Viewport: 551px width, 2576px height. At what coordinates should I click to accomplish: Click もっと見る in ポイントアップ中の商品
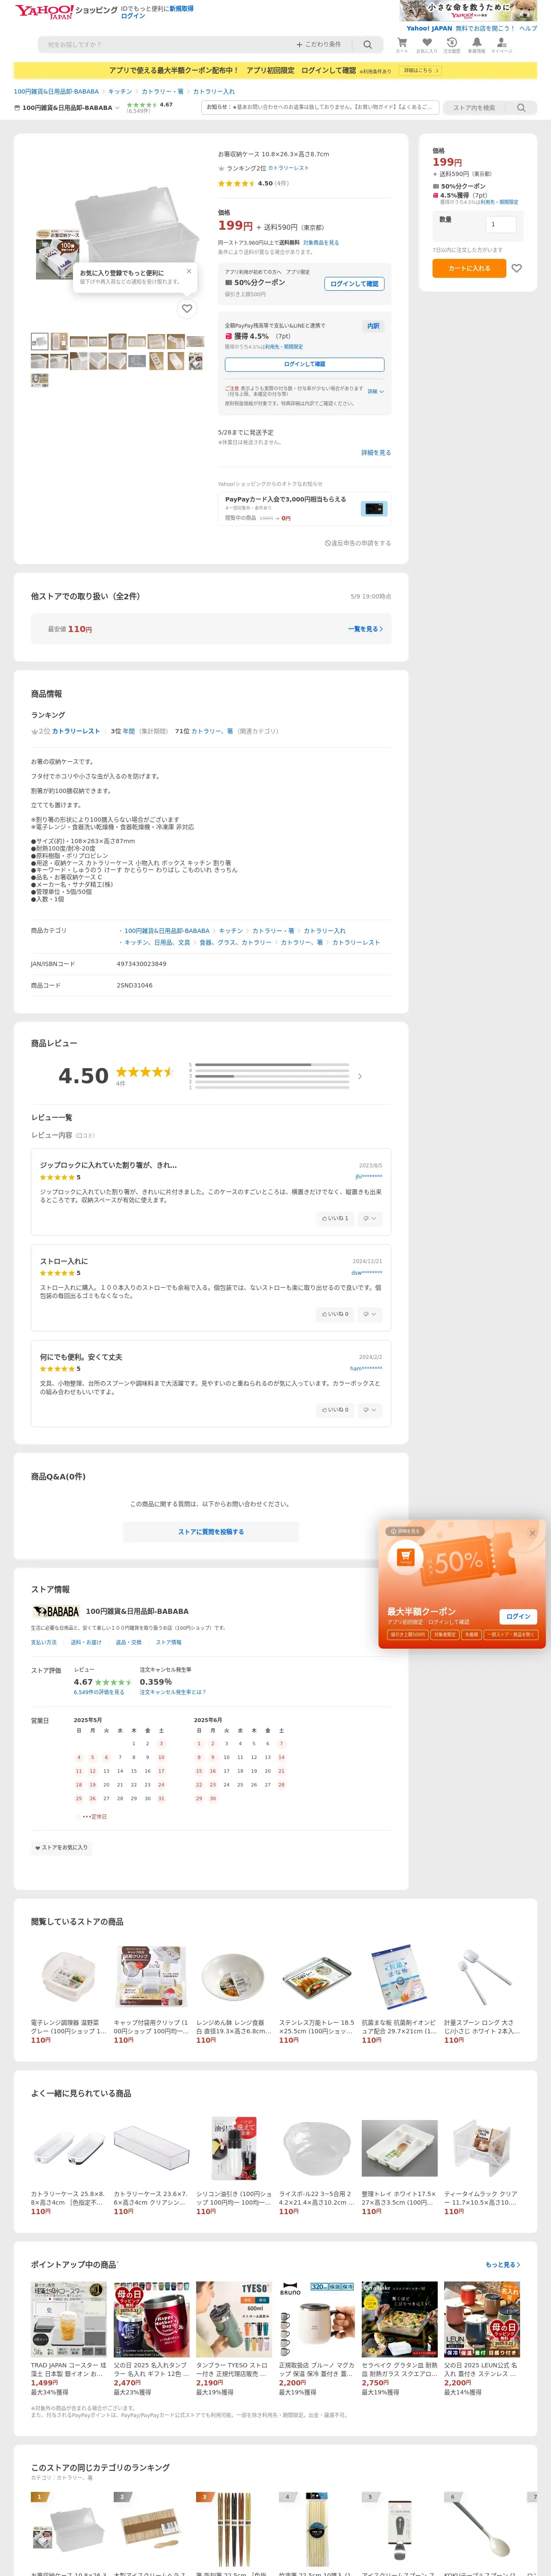[503, 2265]
